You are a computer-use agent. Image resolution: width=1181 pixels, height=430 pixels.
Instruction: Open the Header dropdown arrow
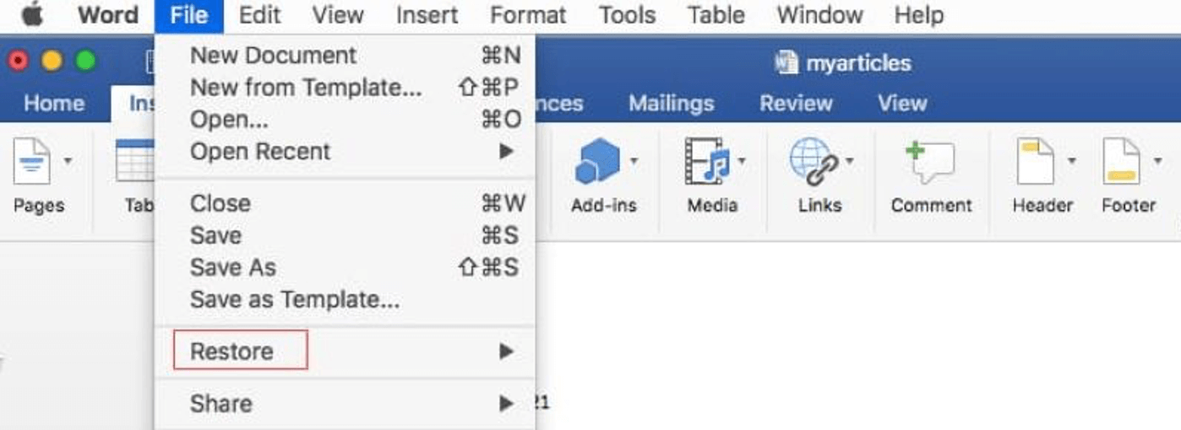point(1072,160)
